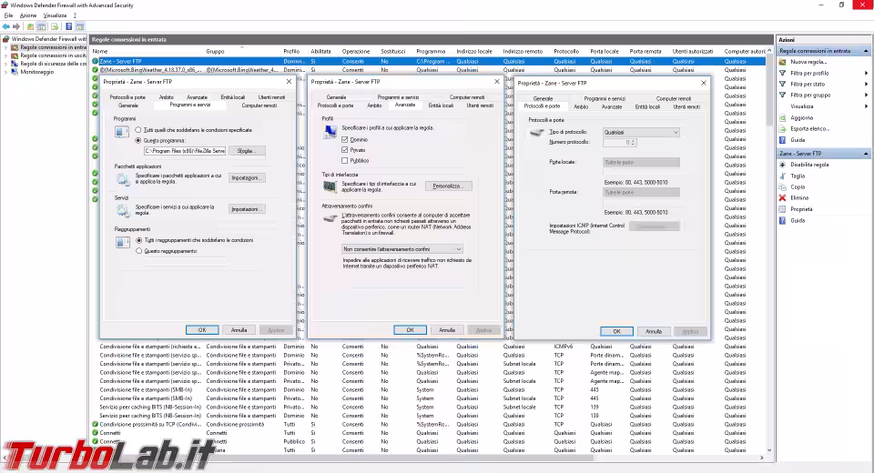Viewport: 874px width, 473px height.
Task: Select 'Tutti i raggruppamenti che soddisfano le condizioni' radio
Action: point(138,240)
